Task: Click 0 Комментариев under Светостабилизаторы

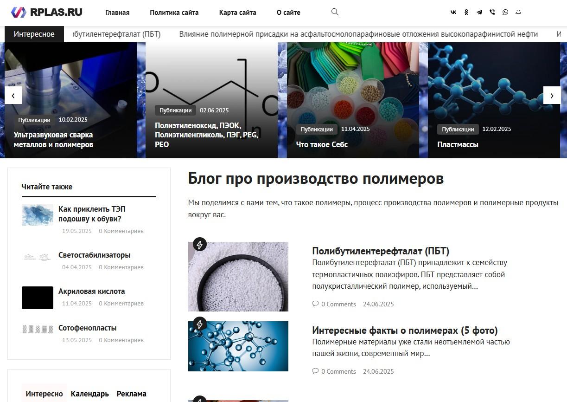Action: point(121,267)
